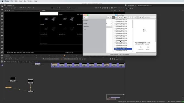Open the MetaData nodes menu (tag icon)

(2, 49)
